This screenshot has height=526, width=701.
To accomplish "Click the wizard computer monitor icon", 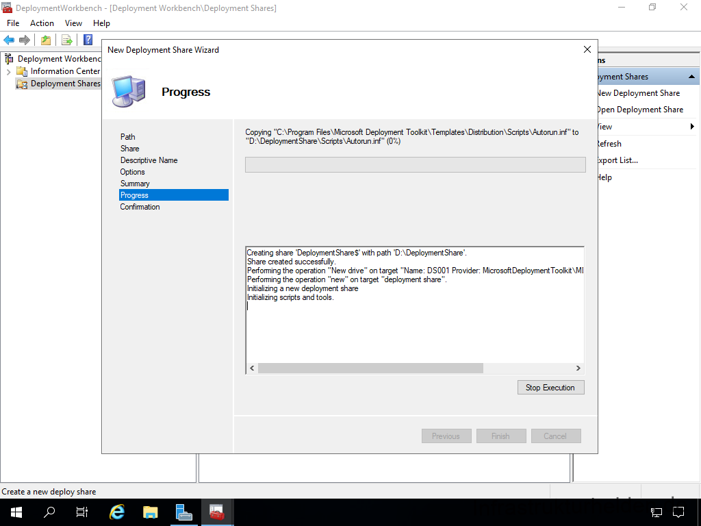I will (129, 91).
